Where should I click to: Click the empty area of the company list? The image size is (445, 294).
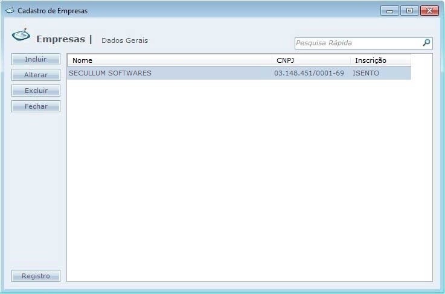242,181
